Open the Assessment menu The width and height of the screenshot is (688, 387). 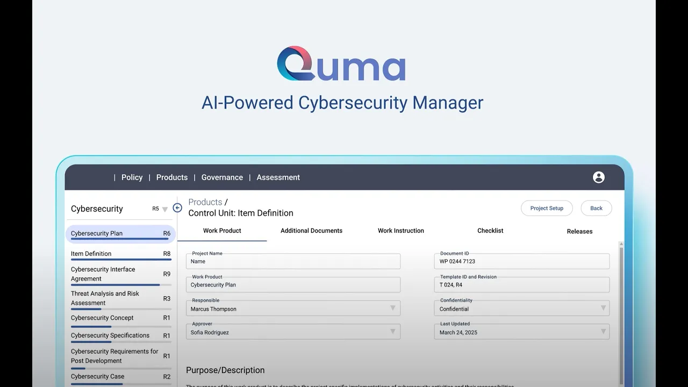tap(278, 177)
